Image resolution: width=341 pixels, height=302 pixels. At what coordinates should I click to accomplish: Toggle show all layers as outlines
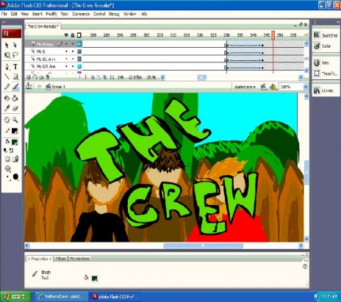tap(79, 35)
